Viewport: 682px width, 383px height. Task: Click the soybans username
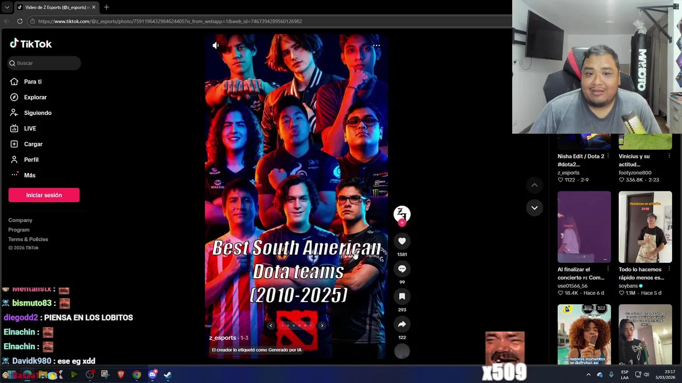coord(628,286)
